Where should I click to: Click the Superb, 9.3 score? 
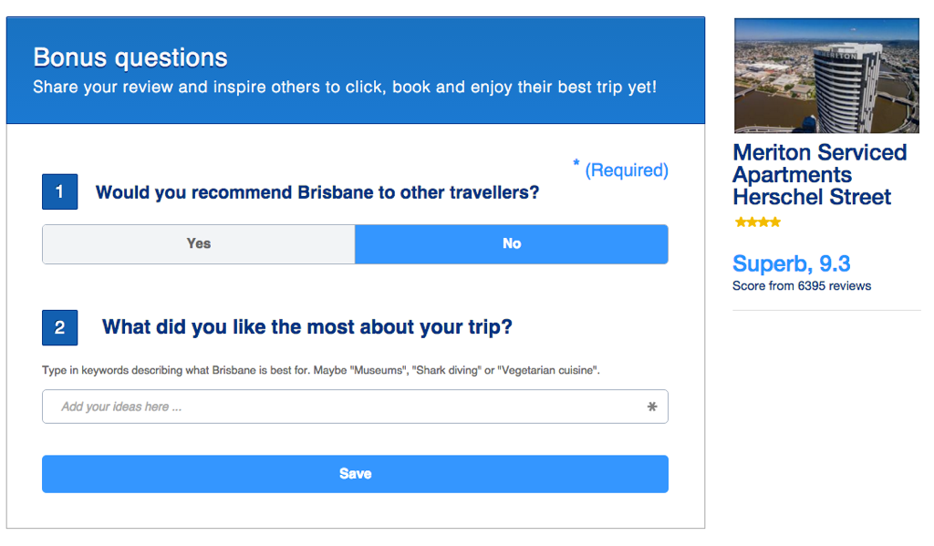click(791, 263)
